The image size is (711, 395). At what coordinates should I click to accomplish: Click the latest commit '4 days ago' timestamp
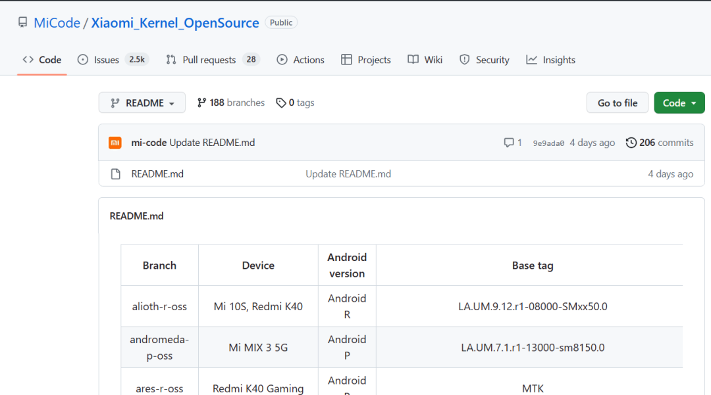592,143
